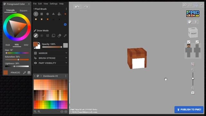
Task: Click the Hue slider handle
Action: click(x=6, y=53)
